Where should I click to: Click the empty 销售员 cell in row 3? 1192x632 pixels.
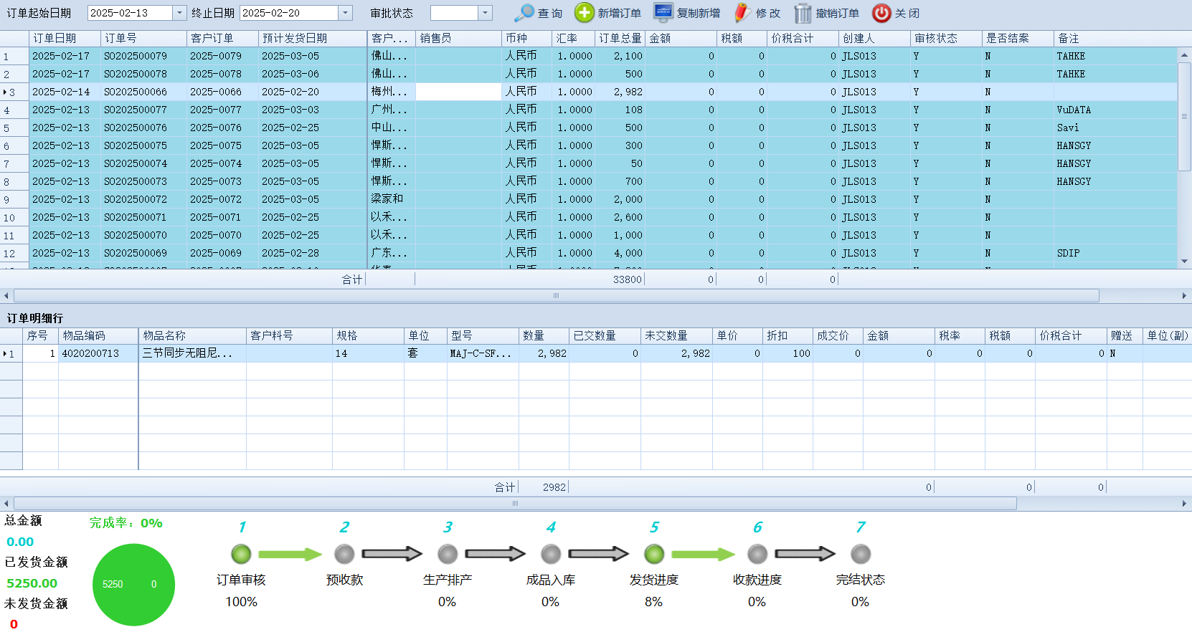pos(458,92)
